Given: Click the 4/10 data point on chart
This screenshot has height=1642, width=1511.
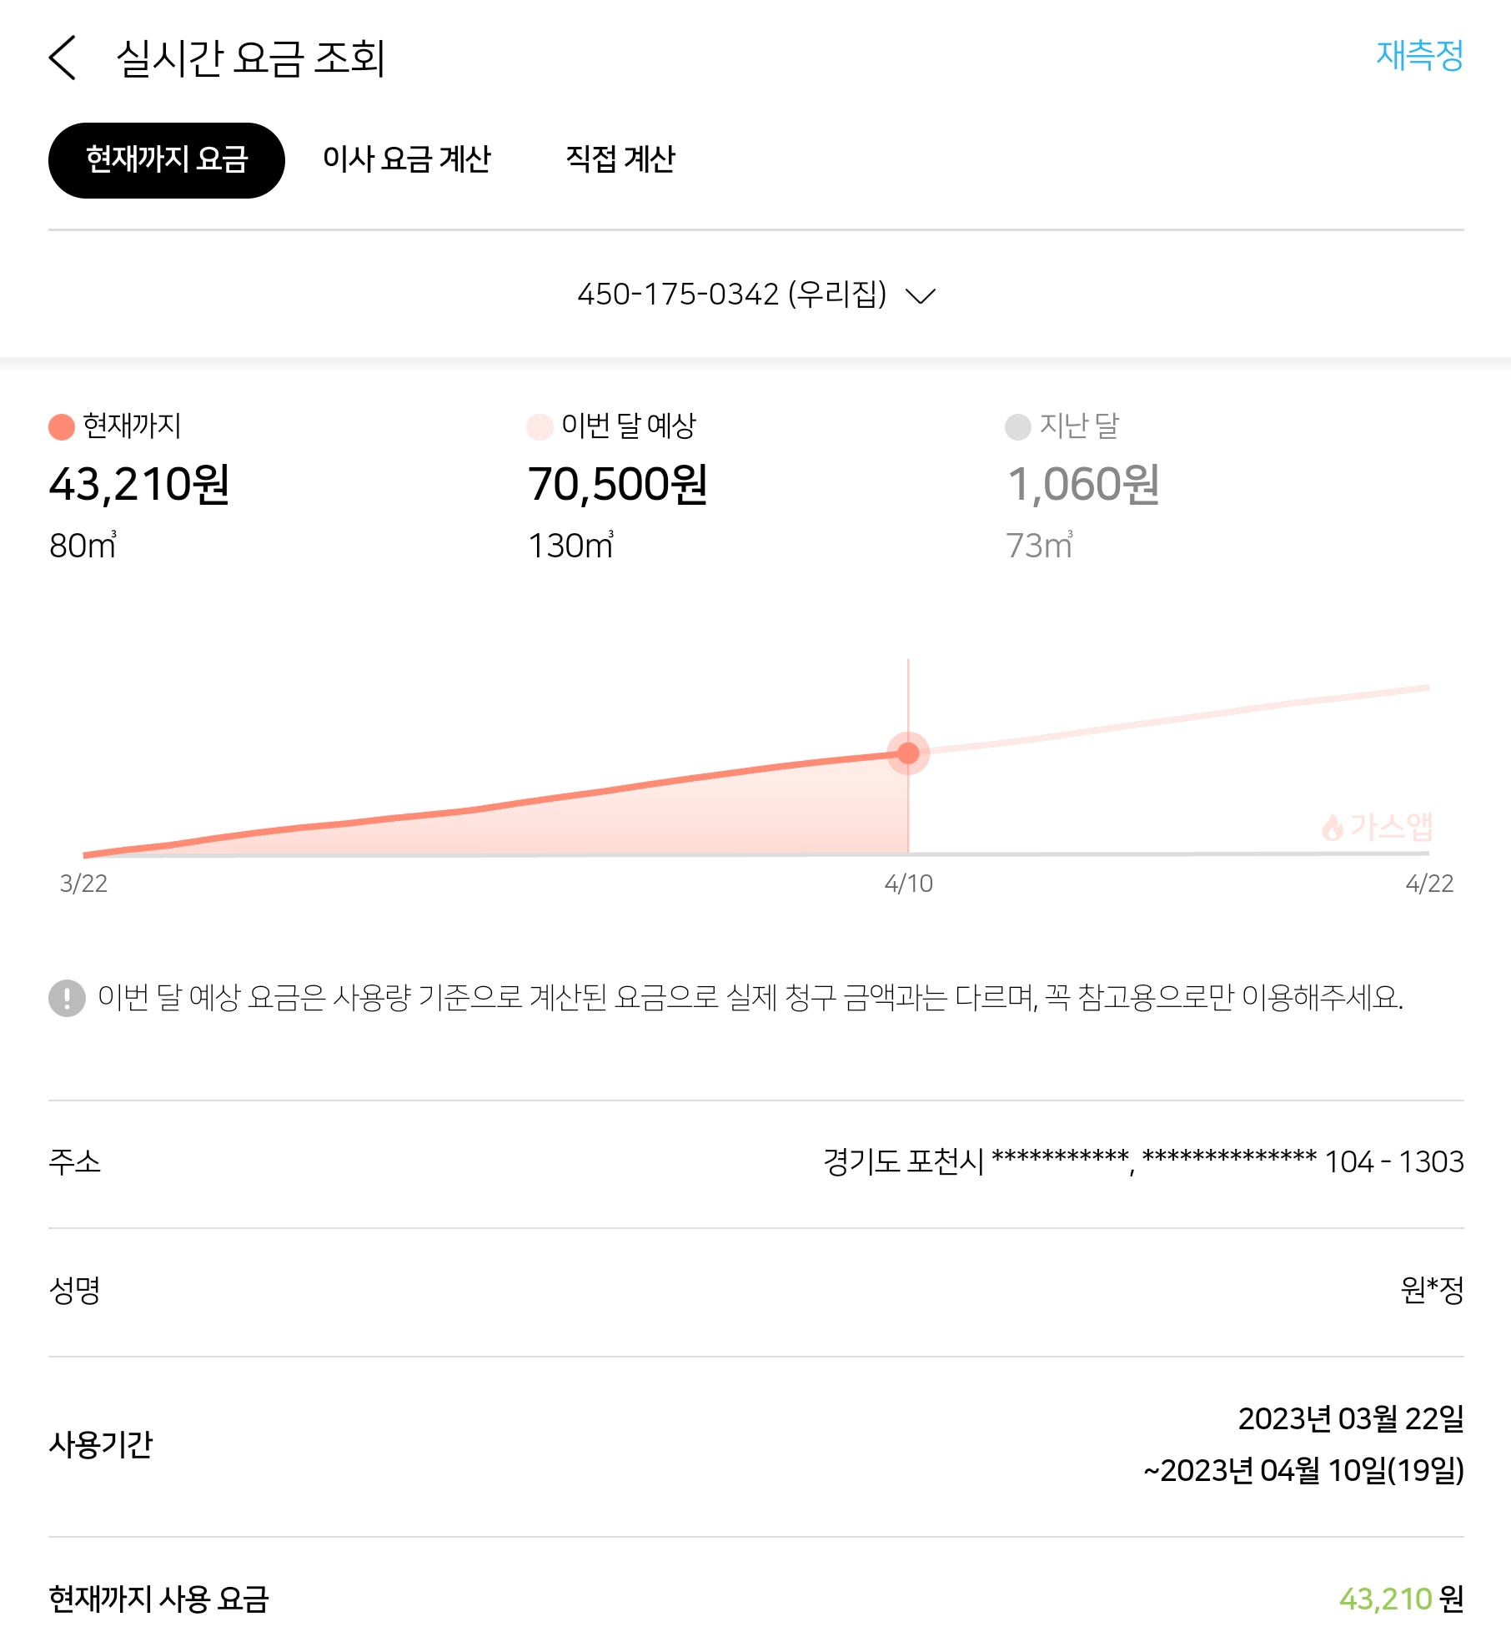Looking at the screenshot, I should 908,753.
